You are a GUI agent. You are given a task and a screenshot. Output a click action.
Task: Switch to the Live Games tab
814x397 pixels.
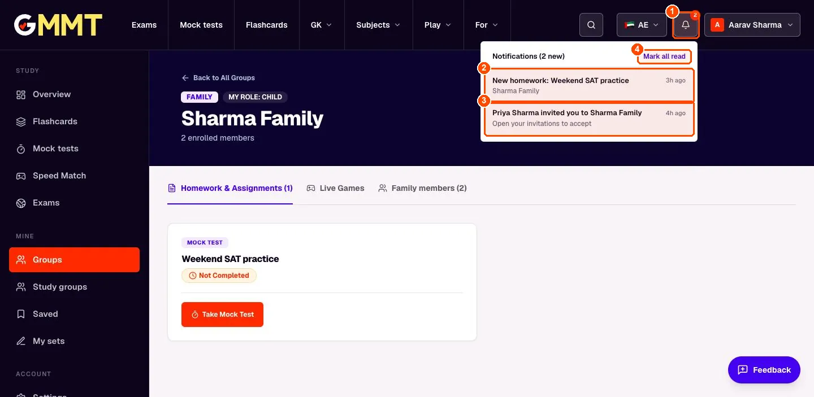336,188
